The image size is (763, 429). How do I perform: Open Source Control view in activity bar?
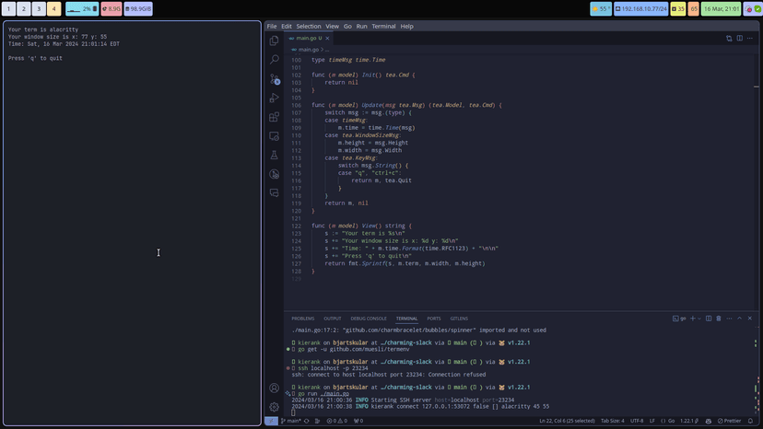pyautogui.click(x=274, y=79)
